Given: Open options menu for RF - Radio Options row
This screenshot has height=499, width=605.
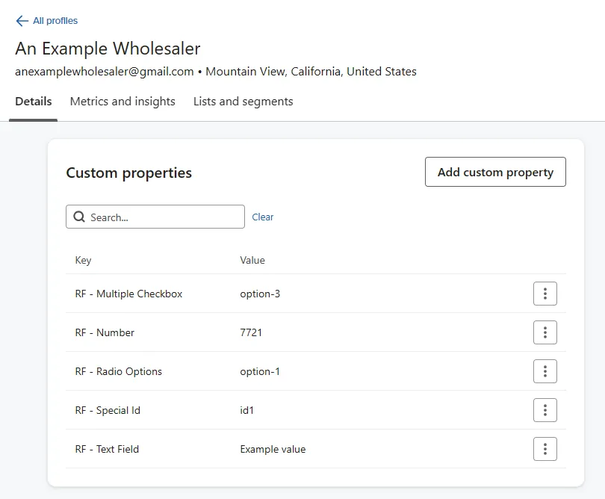Looking at the screenshot, I should tap(544, 371).
